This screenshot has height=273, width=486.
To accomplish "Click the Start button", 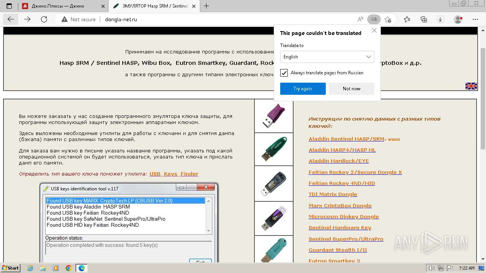I will pyautogui.click(x=11, y=268).
